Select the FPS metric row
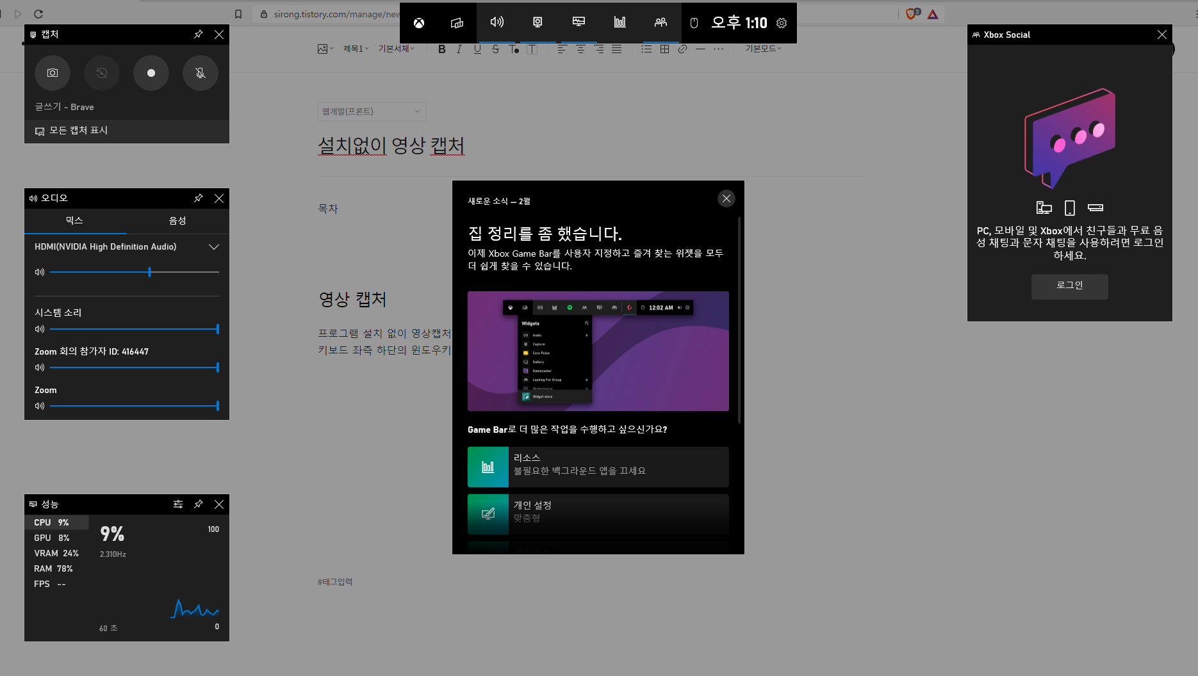 56,584
